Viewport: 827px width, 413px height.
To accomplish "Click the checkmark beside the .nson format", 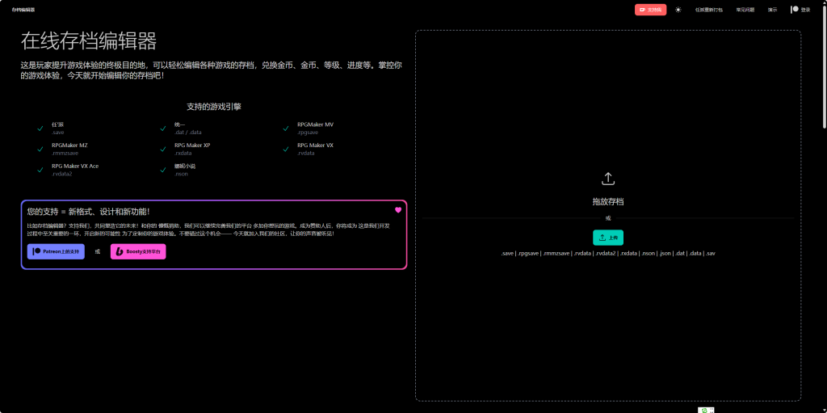I will click(163, 169).
